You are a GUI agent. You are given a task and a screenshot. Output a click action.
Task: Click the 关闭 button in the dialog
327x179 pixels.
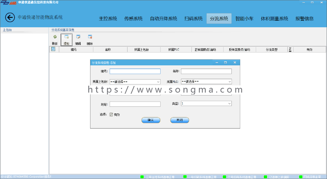179,120
